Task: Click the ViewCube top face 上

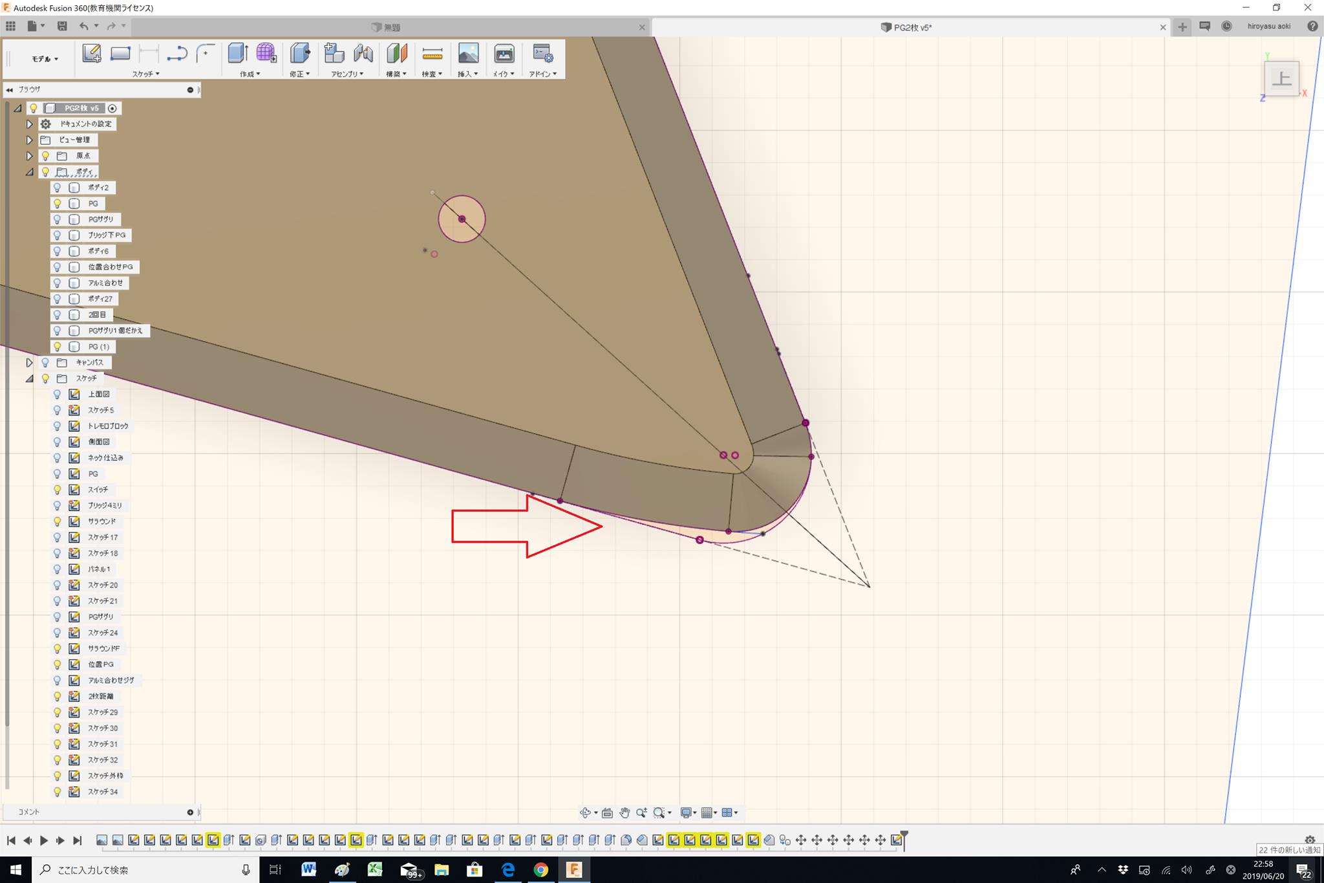Action: tap(1281, 78)
